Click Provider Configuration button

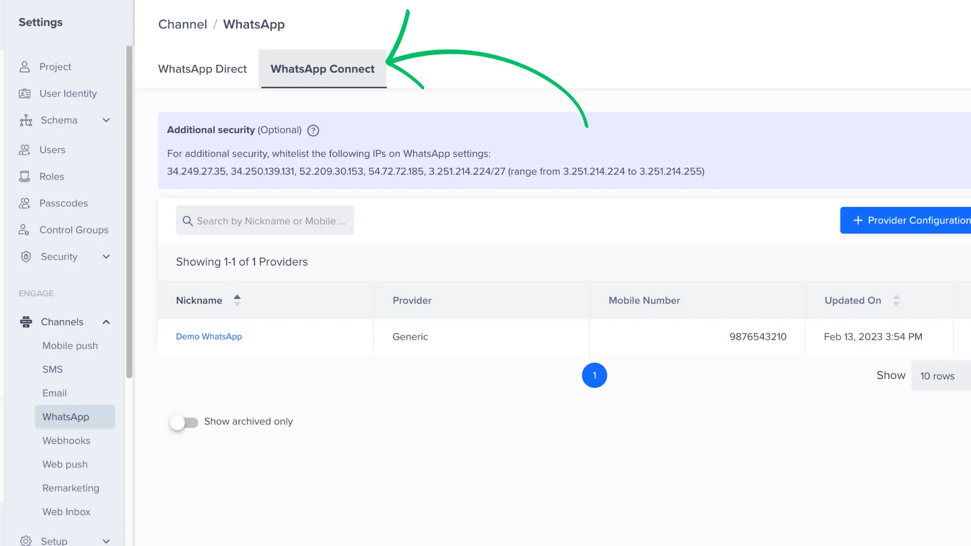(909, 220)
